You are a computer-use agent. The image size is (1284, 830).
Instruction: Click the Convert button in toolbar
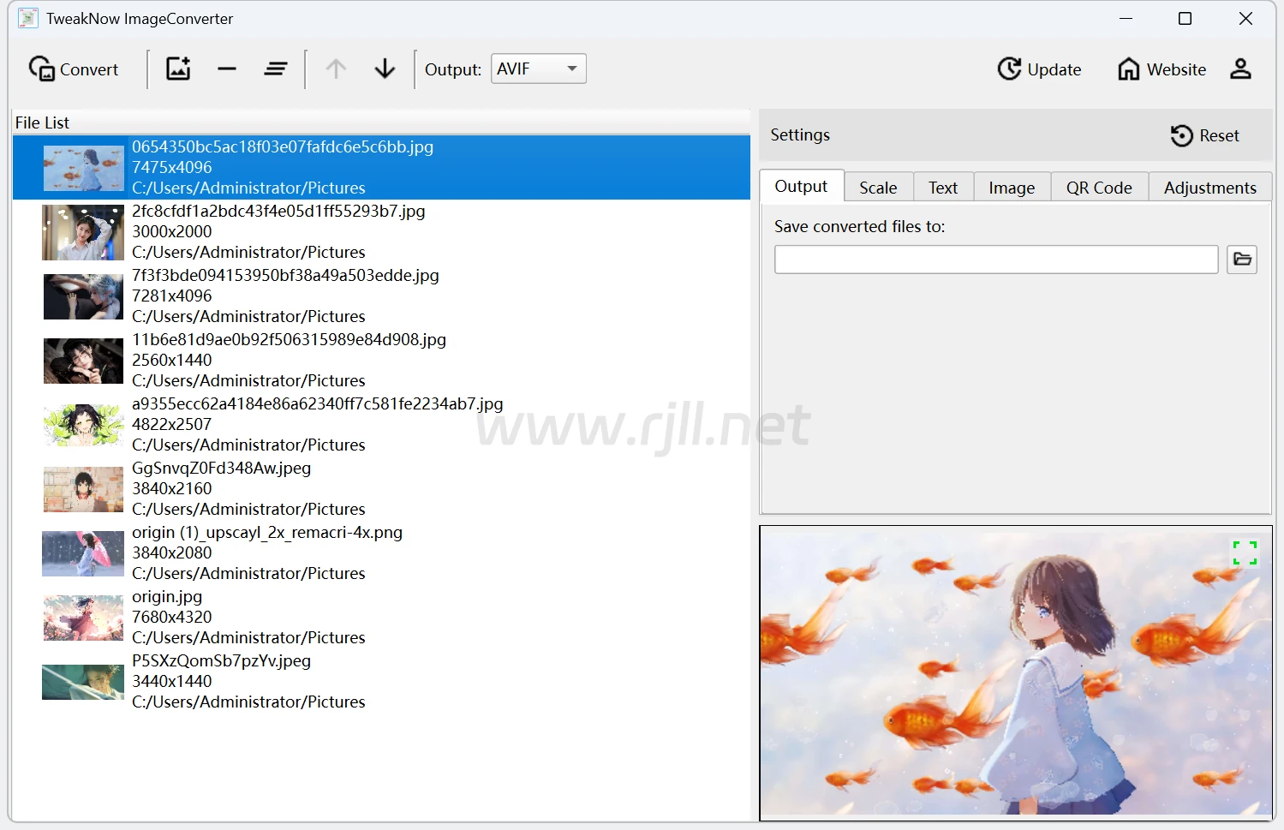(74, 69)
